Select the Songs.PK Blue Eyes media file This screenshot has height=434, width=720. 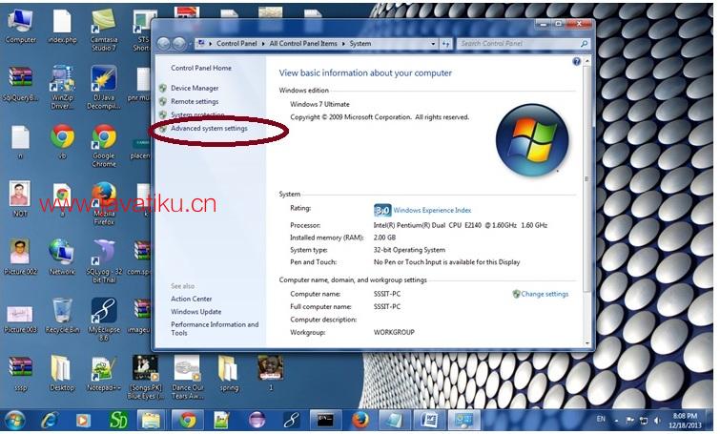point(145,378)
